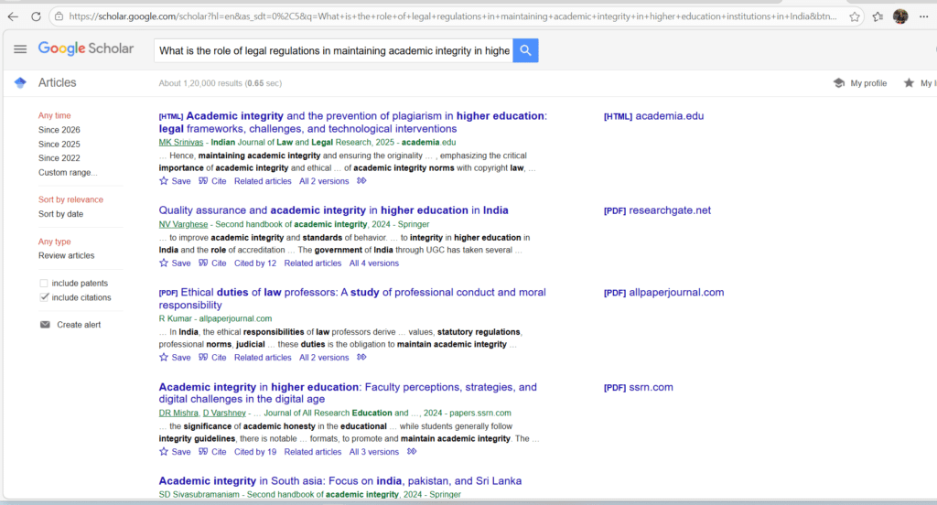Screen dimensions: 937x505
Task: Open the Academic integrity and plagiarism prevention article
Action: (352, 122)
